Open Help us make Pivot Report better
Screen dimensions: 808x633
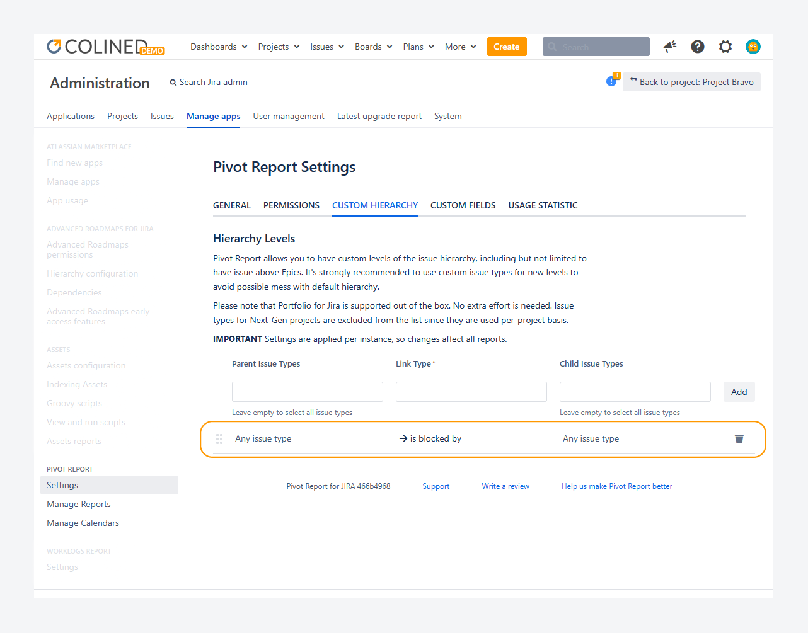pyautogui.click(x=617, y=486)
